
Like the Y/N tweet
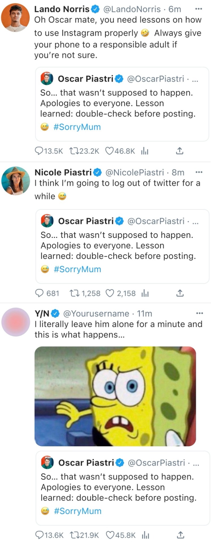click(x=110, y=535)
